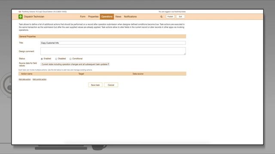This screenshot has width=275, height=154.
Task: Click the Publish button
Action: (170, 17)
